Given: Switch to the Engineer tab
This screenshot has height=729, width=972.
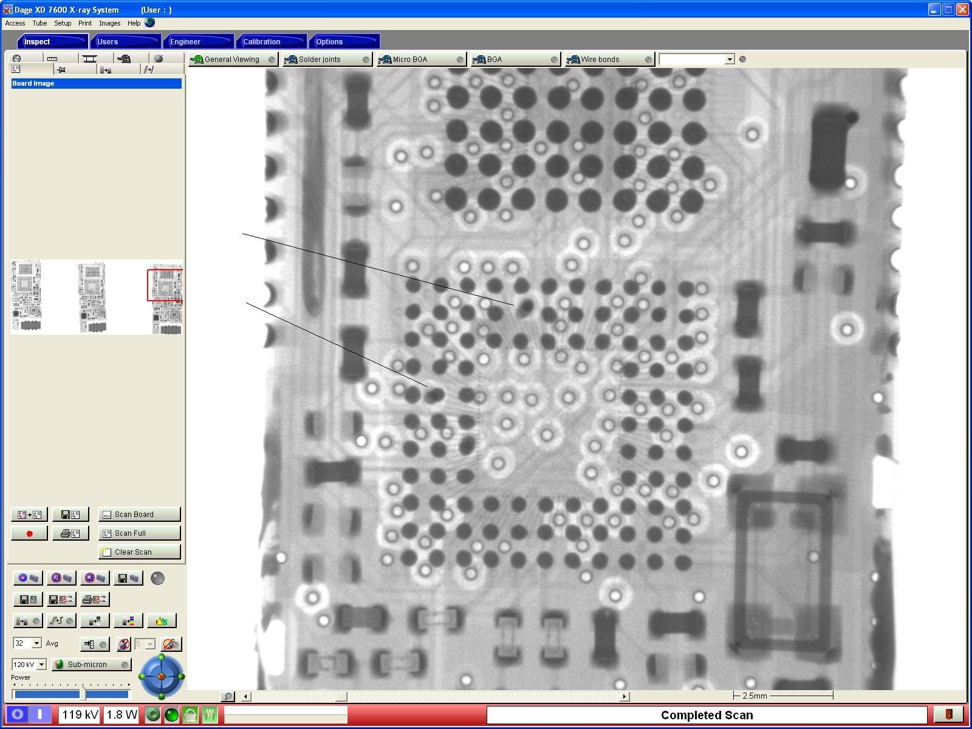Looking at the screenshot, I should [199, 41].
